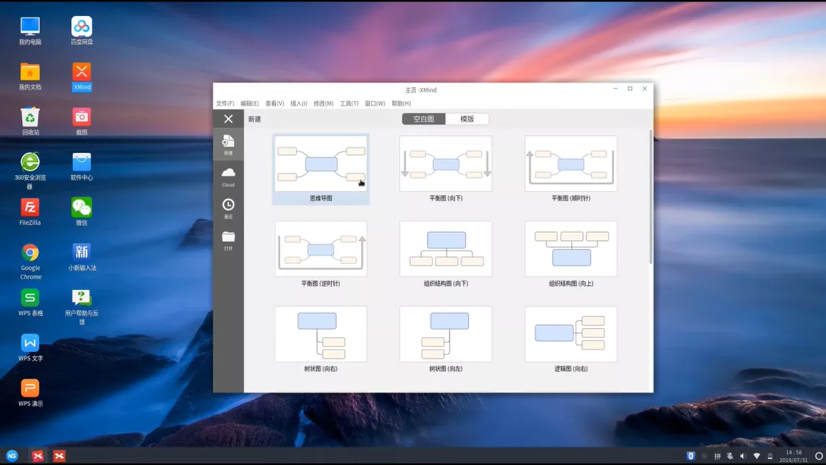
Task: Open the 工具(T) menu
Action: 349,104
